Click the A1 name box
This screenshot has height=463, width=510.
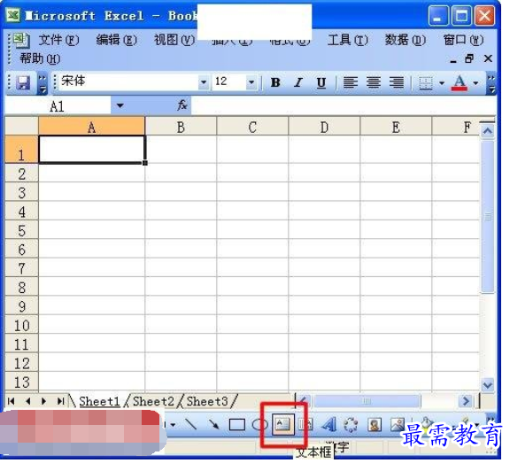pyautogui.click(x=58, y=106)
